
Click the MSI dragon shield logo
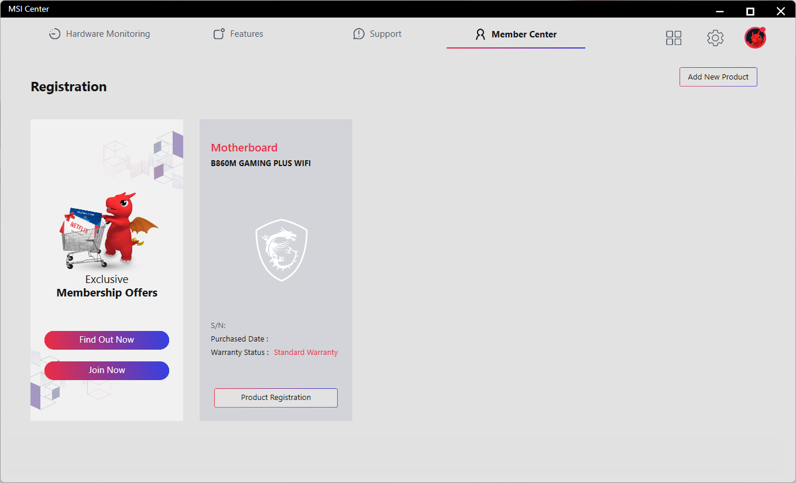click(x=282, y=250)
